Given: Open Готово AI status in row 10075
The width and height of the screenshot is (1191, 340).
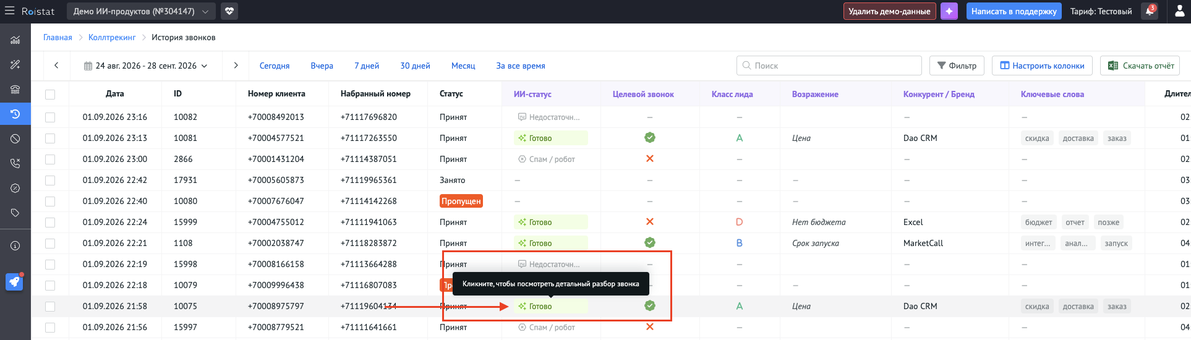Looking at the screenshot, I should point(550,306).
